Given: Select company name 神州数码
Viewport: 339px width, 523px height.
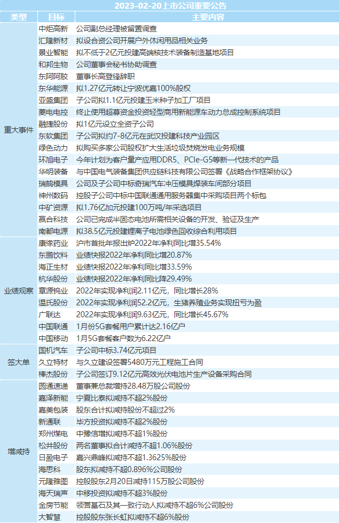Looking at the screenshot, I should (53, 195).
